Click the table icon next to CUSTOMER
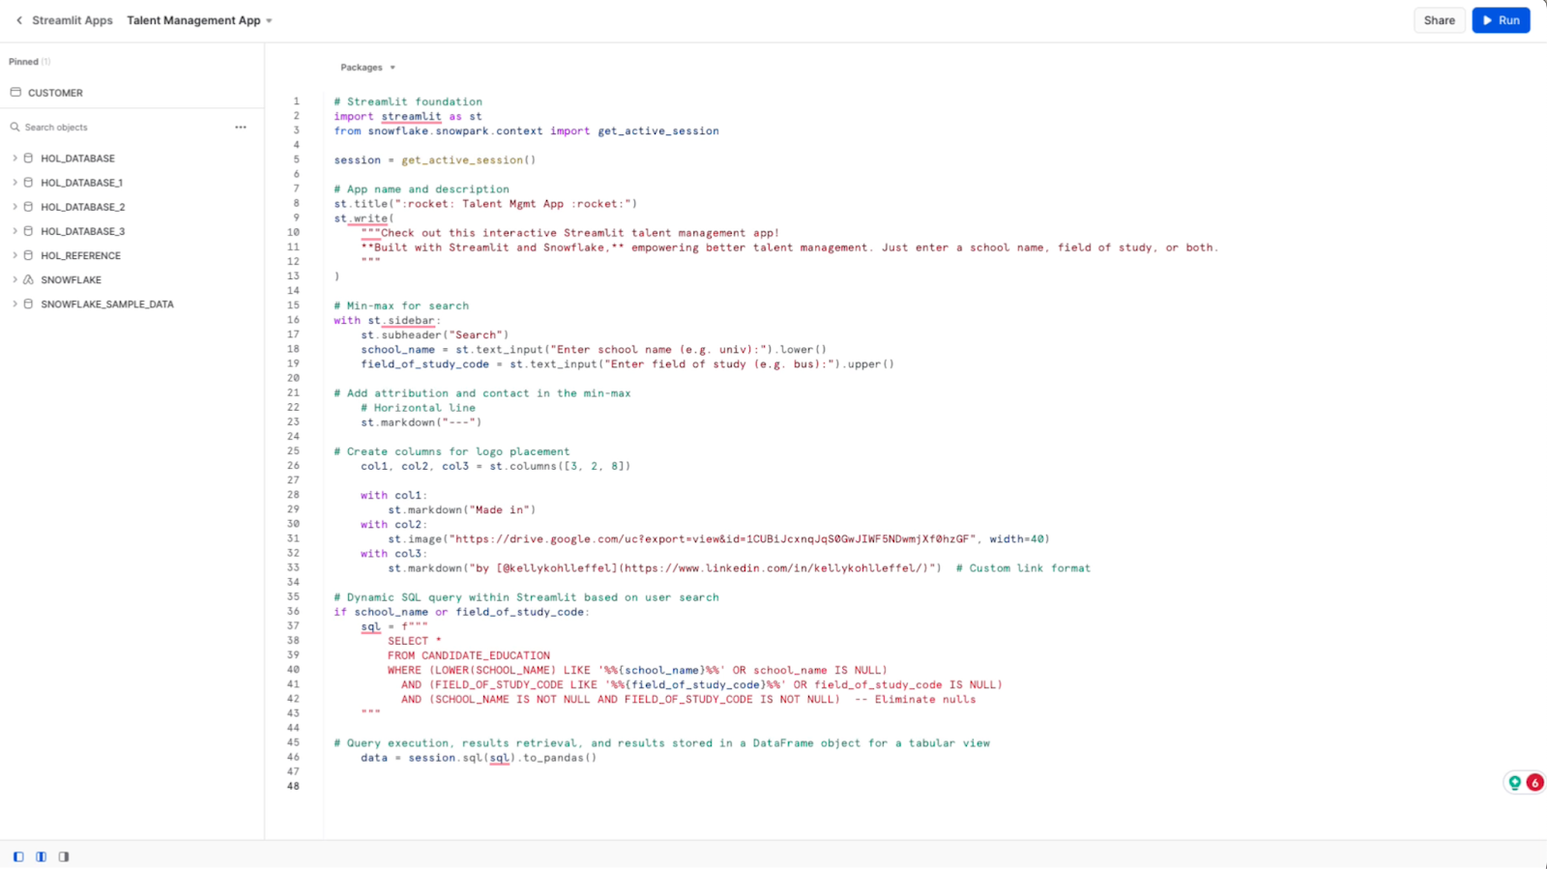1547x869 pixels. [x=15, y=93]
